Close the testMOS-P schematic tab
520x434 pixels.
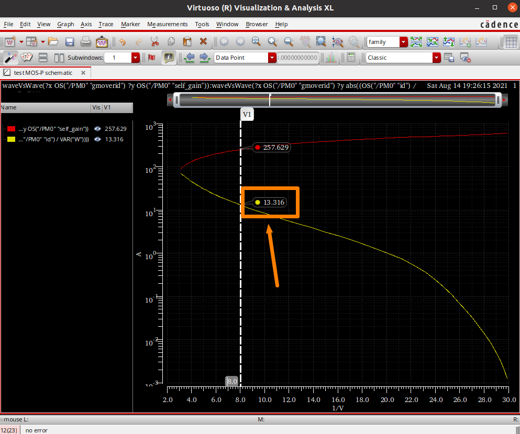click(83, 73)
